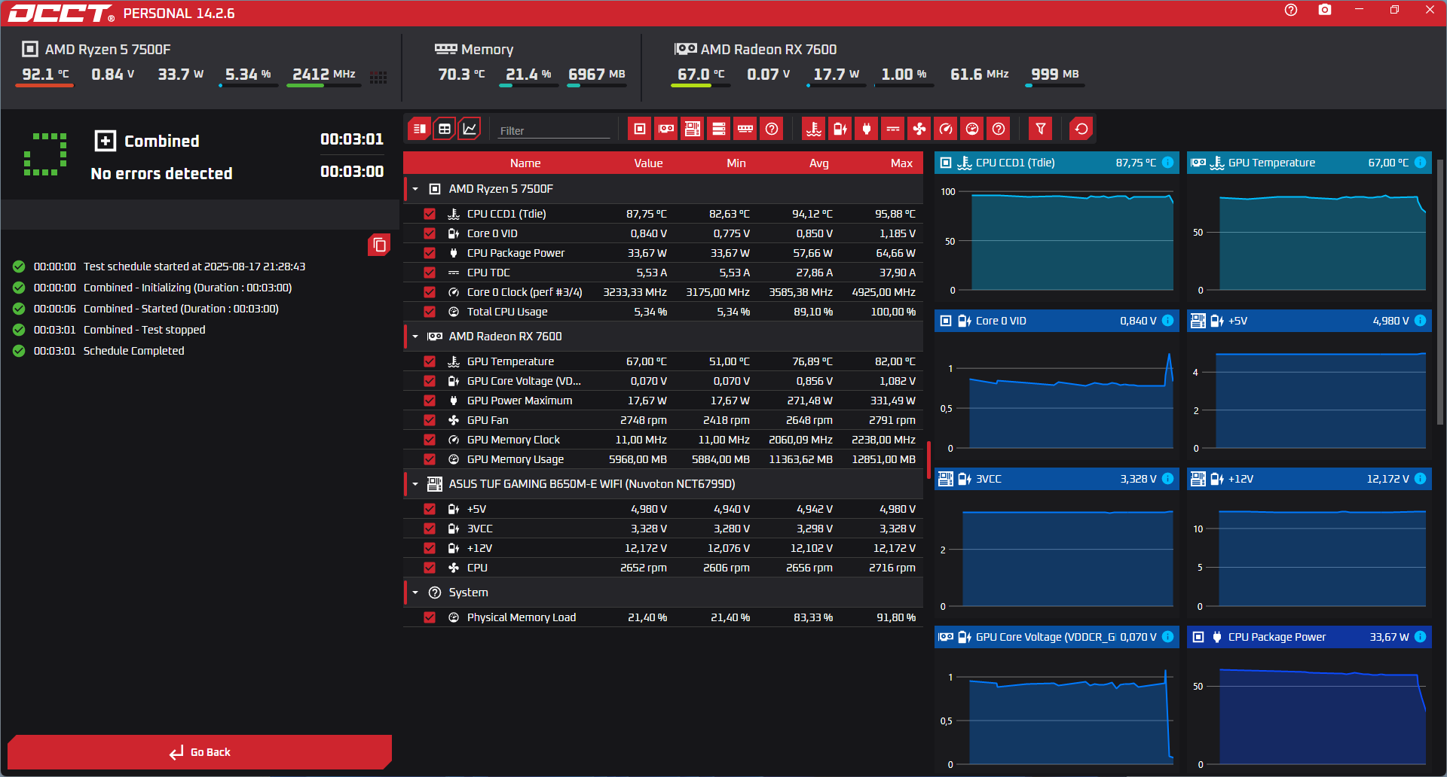This screenshot has height=777, width=1447.
Task: Toggle the storage hardware filter icon
Action: (719, 129)
